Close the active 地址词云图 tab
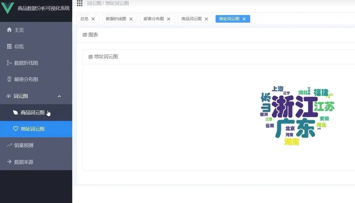 click(x=244, y=19)
